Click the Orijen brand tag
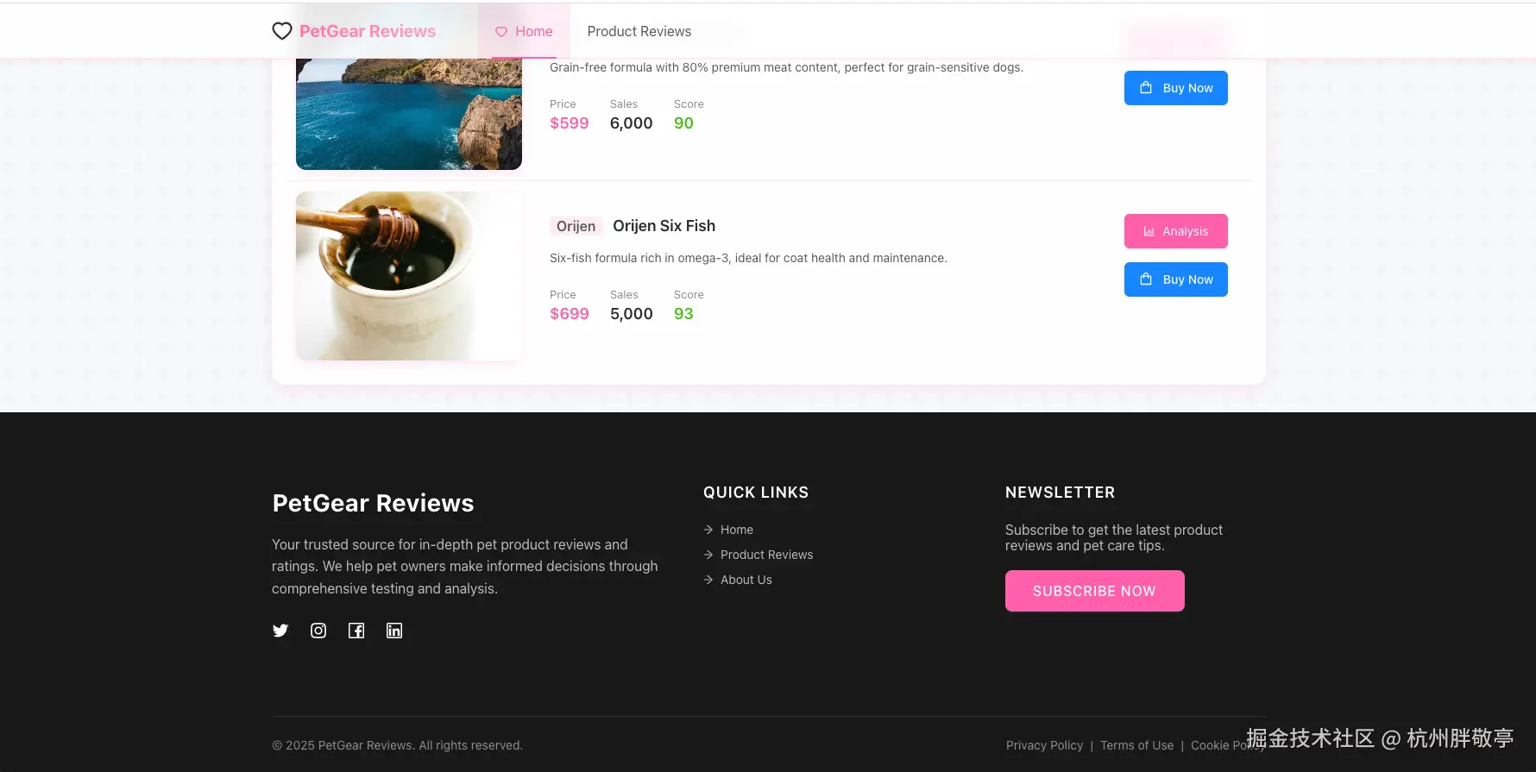1536x772 pixels. pyautogui.click(x=576, y=226)
